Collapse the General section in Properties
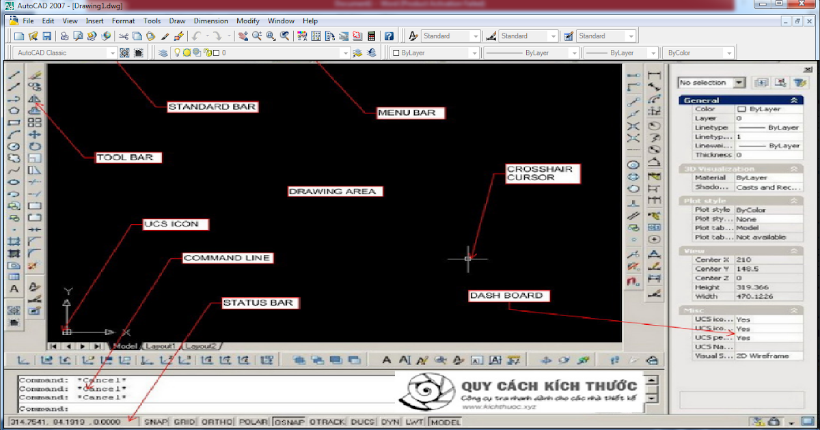Screen dimensions: 820x430 (794, 100)
